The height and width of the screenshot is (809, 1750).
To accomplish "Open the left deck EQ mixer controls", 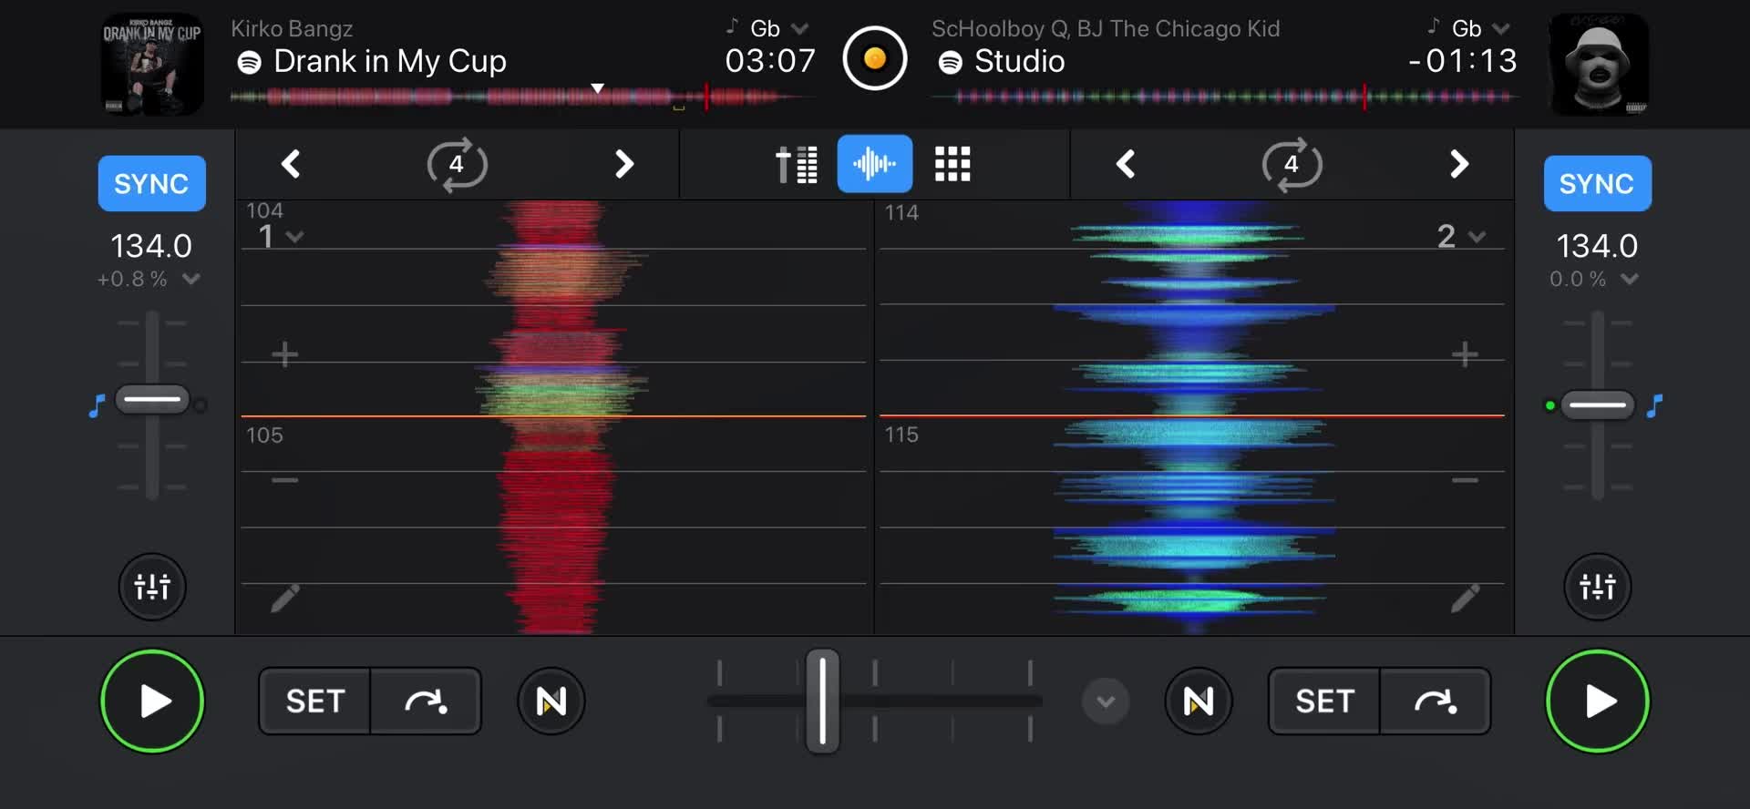I will click(x=152, y=586).
